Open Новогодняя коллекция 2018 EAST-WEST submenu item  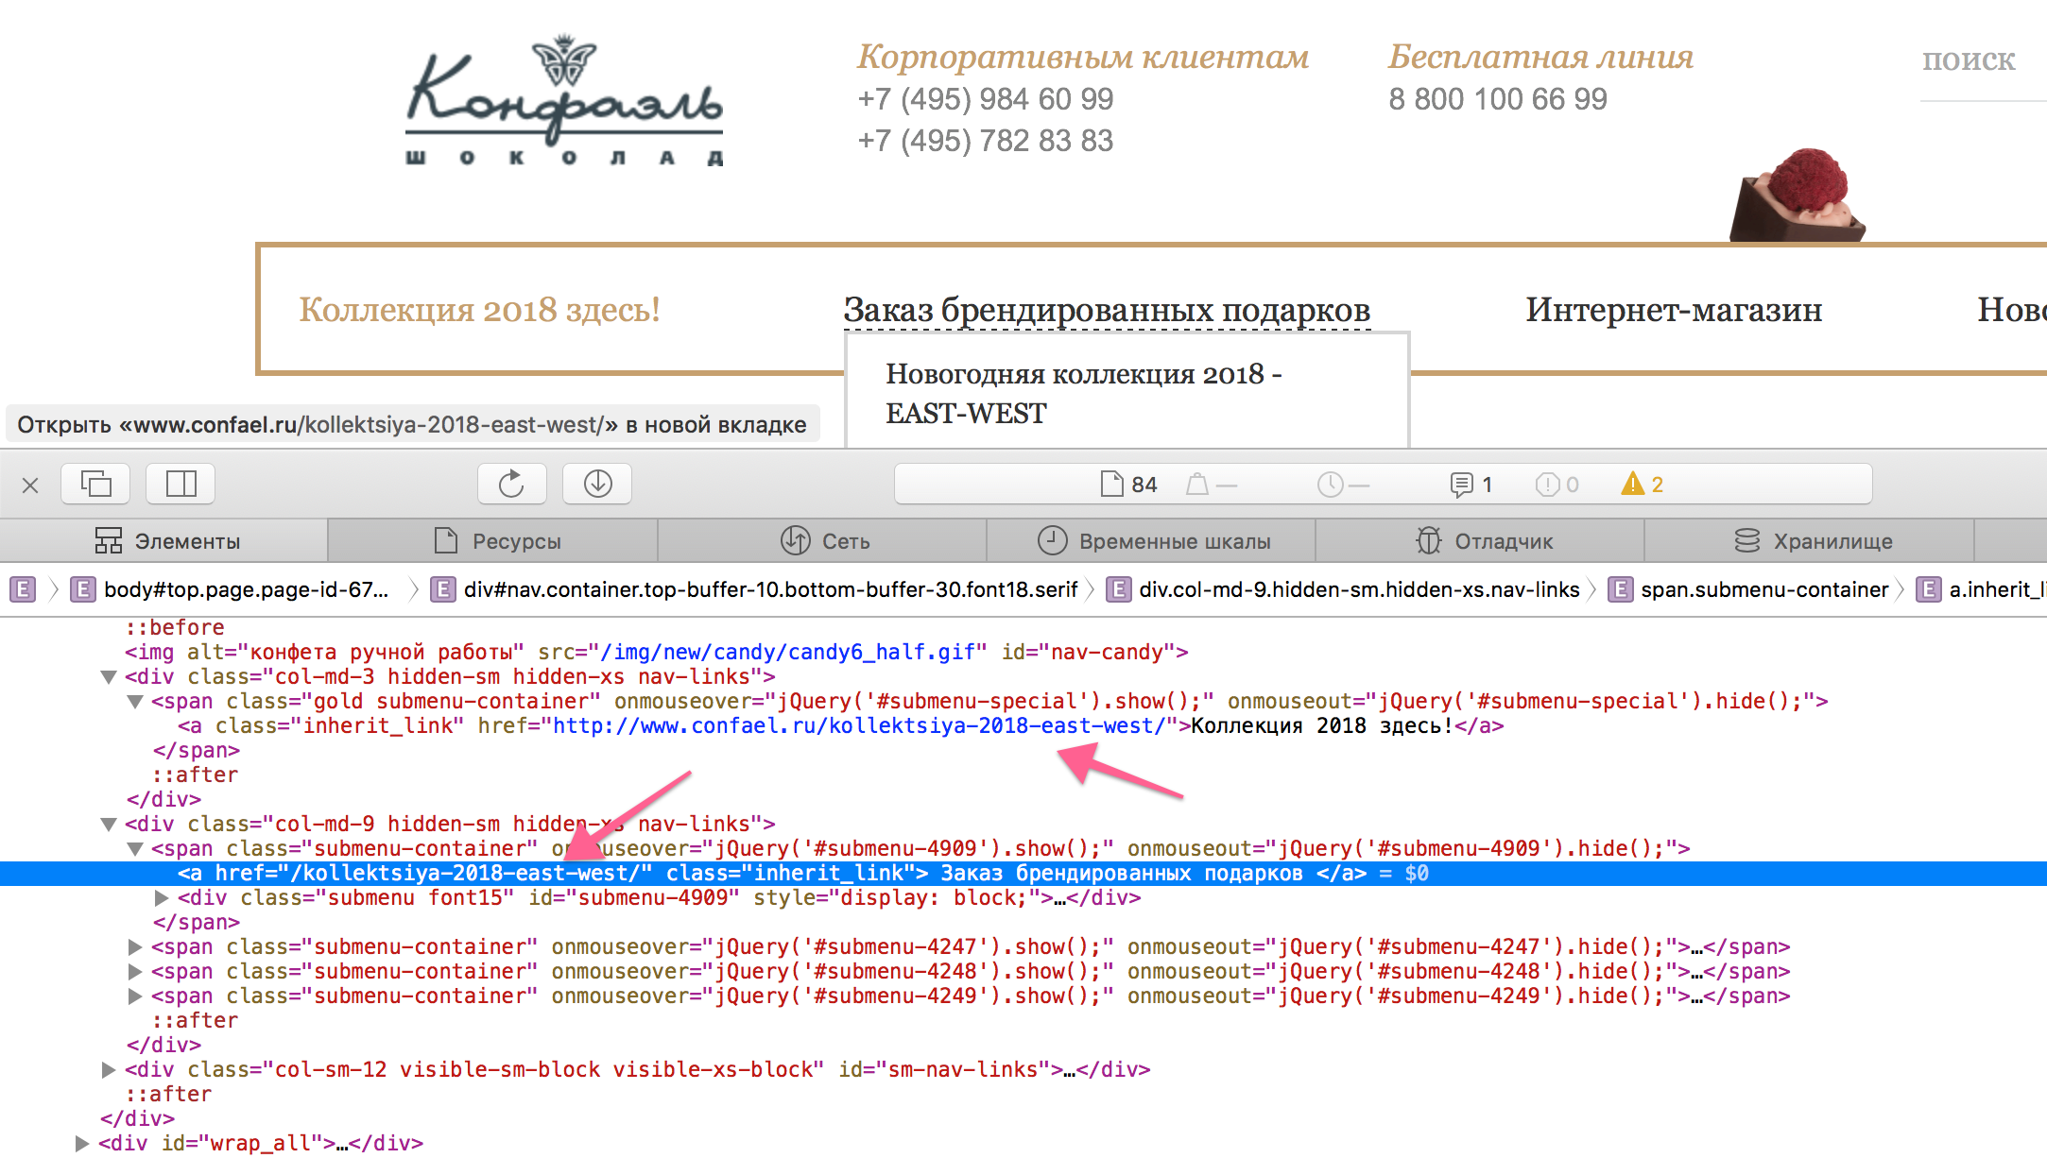pyautogui.click(x=1084, y=393)
